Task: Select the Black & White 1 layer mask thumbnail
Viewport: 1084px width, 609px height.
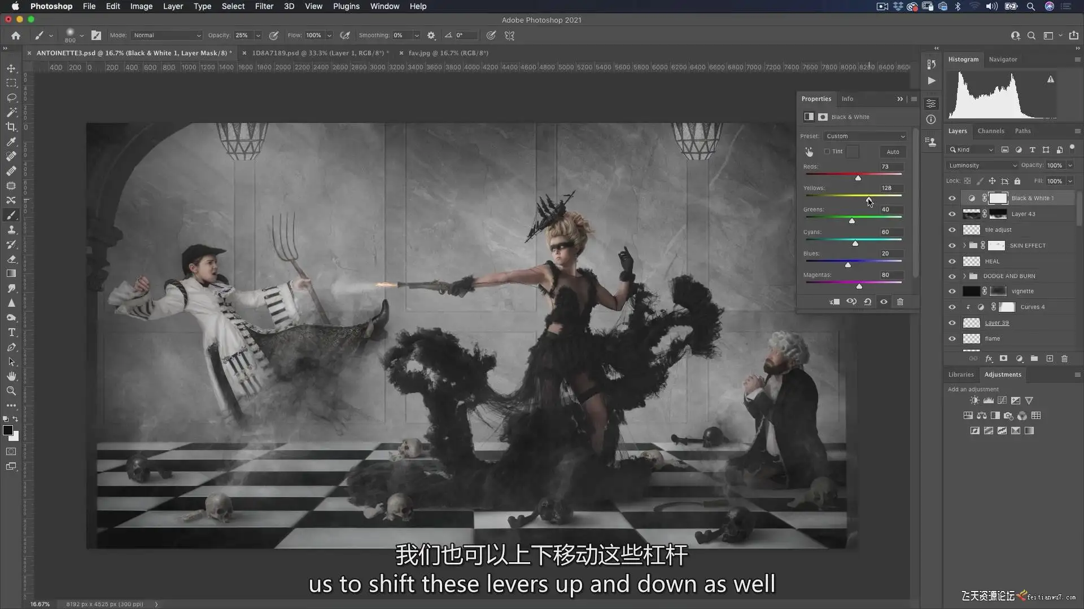Action: coord(998,198)
